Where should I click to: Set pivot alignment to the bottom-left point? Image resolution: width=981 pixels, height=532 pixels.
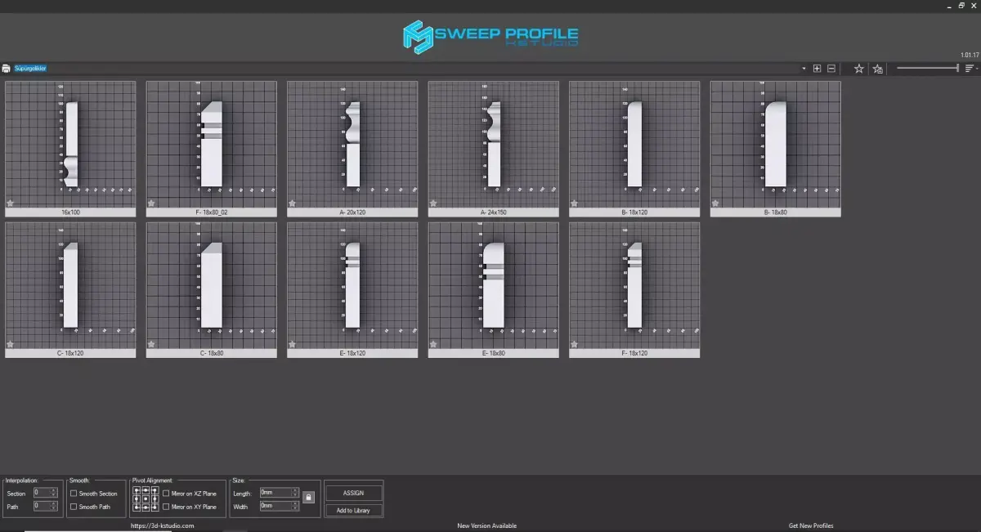coord(137,507)
